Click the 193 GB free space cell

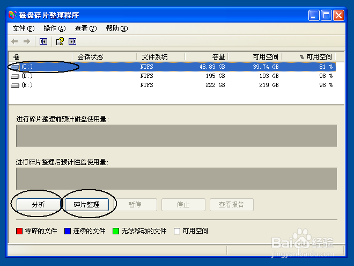tap(269, 76)
